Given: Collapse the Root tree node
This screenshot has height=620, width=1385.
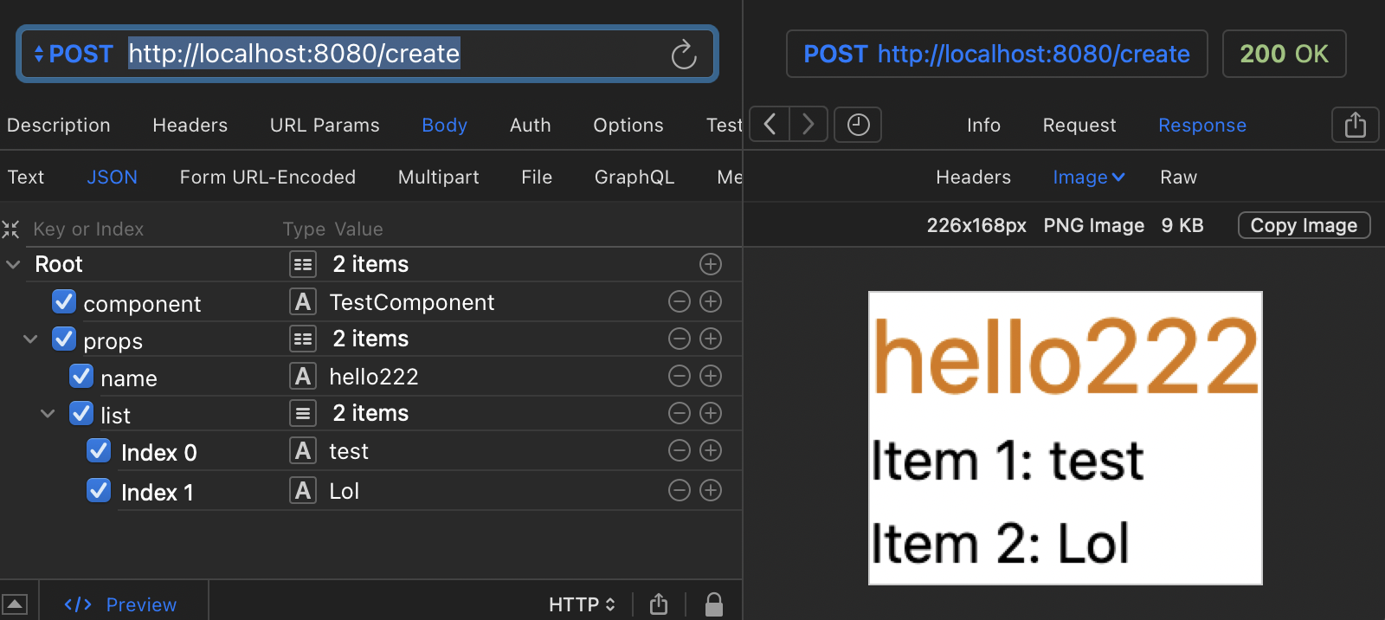Looking at the screenshot, I should (13, 264).
